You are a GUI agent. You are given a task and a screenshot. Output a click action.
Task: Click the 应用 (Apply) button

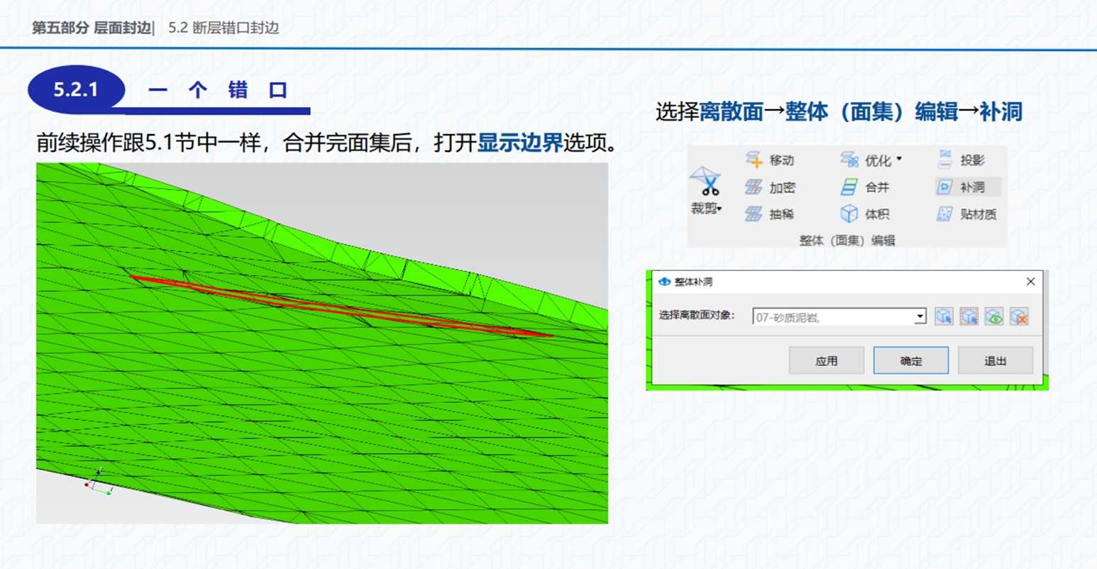[x=826, y=361]
